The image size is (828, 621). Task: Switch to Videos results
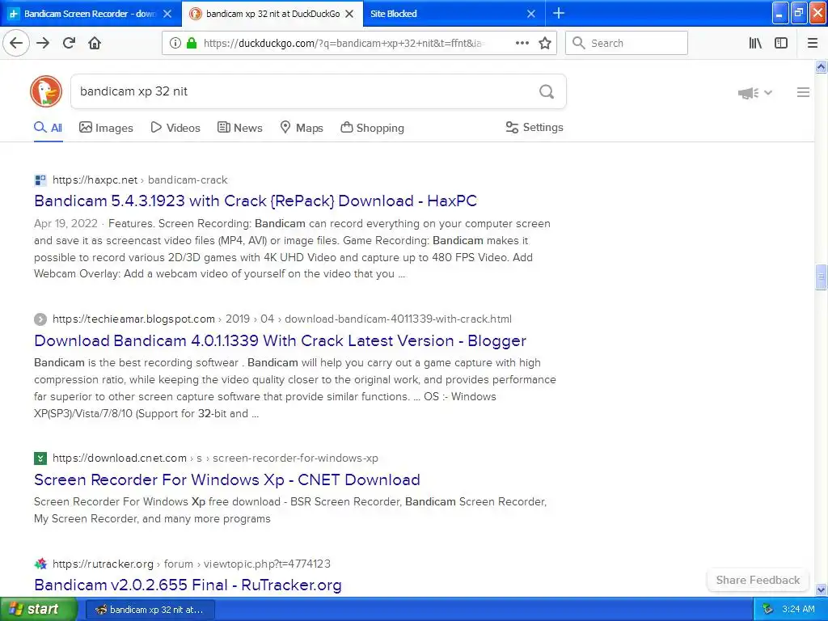[175, 128]
